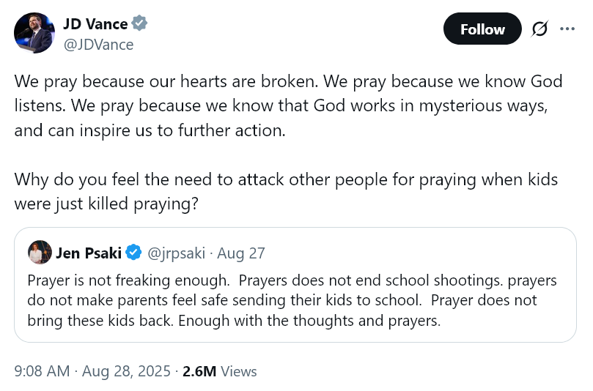Click the line "and can inspire us to further action"

coord(151,132)
